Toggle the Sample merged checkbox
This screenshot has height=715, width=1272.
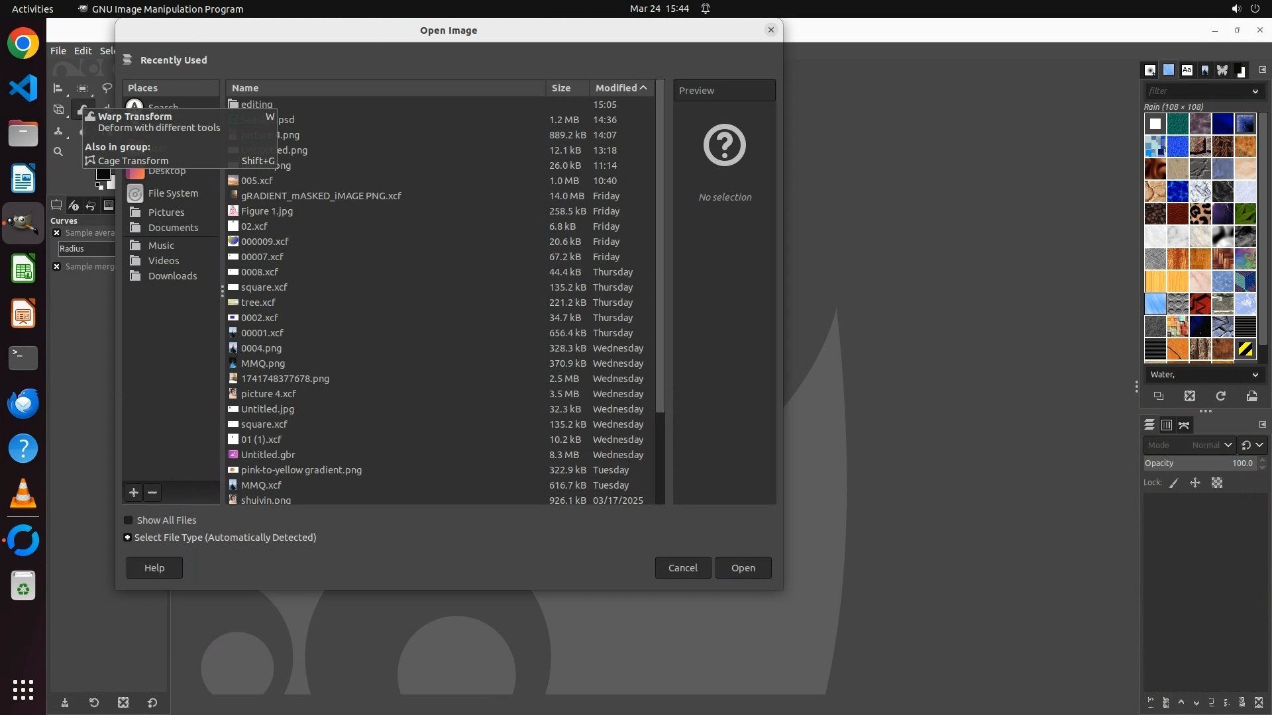57,267
